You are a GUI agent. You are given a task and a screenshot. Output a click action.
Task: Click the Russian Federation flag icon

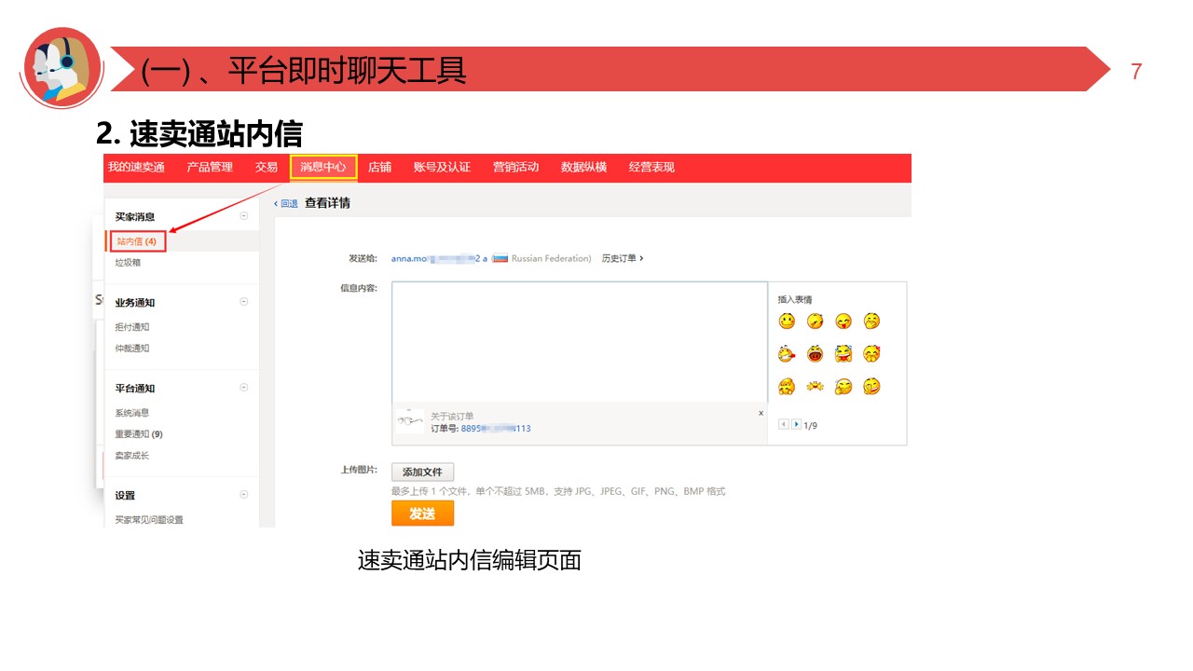[500, 258]
